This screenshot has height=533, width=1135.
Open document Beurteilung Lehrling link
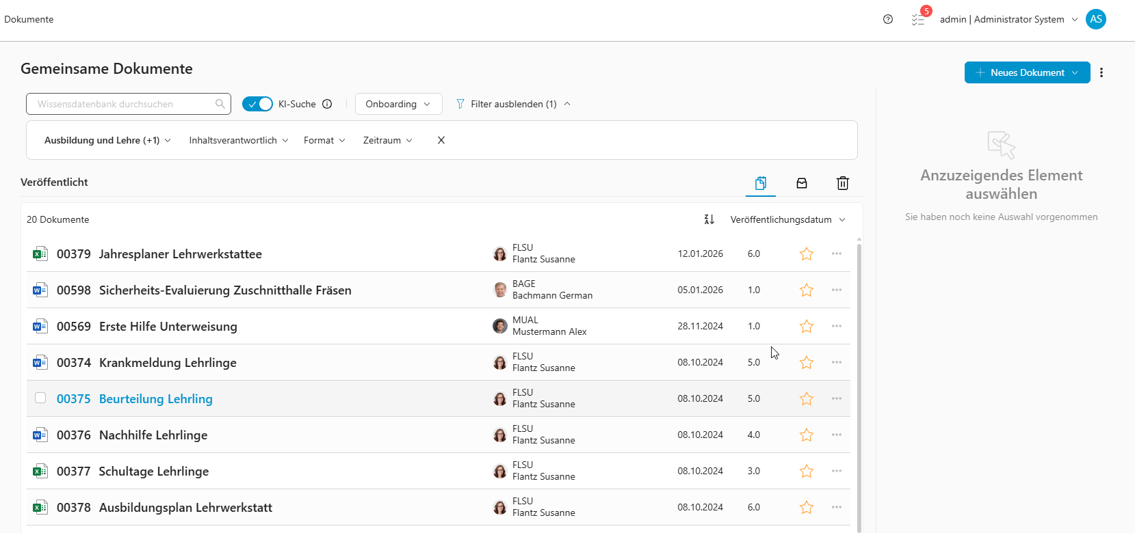[155, 399]
